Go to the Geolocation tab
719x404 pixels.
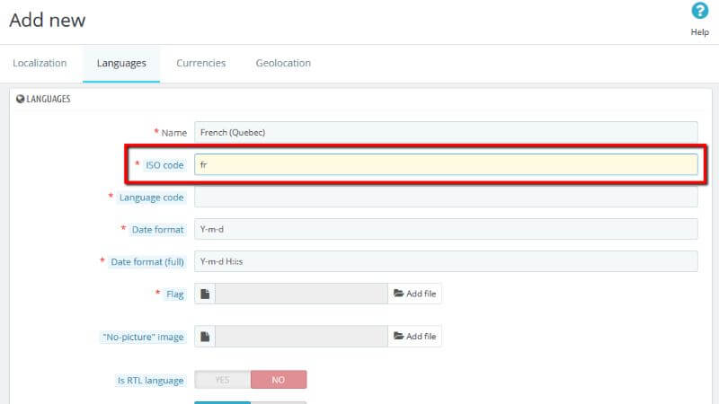[283, 63]
